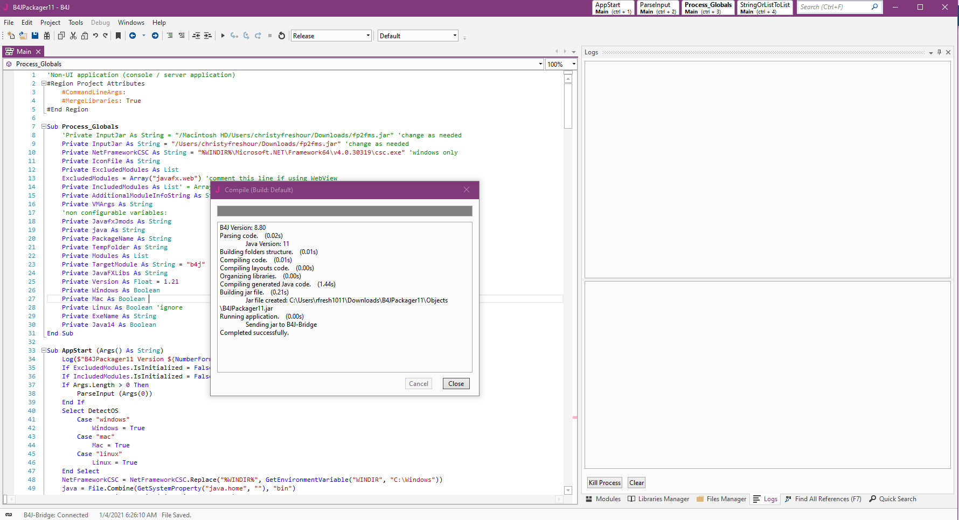Screen dimensions: 959x520
Task: Close the Main editor tab
Action: 38,52
